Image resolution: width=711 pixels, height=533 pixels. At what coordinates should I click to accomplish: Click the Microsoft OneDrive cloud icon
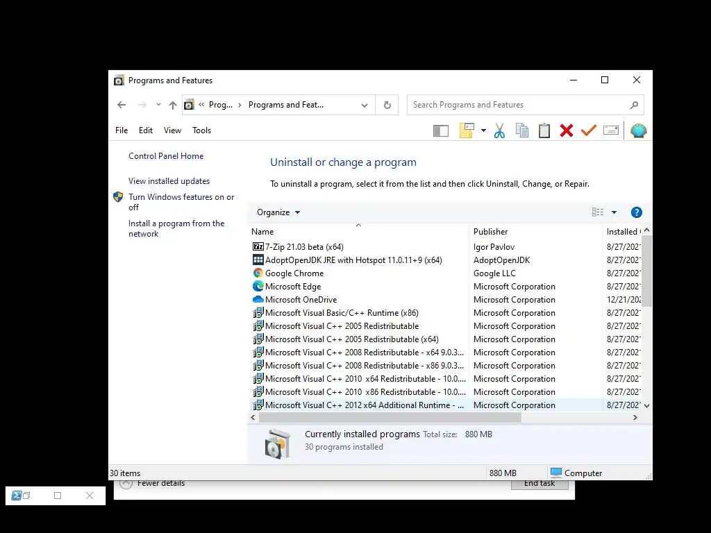258,299
